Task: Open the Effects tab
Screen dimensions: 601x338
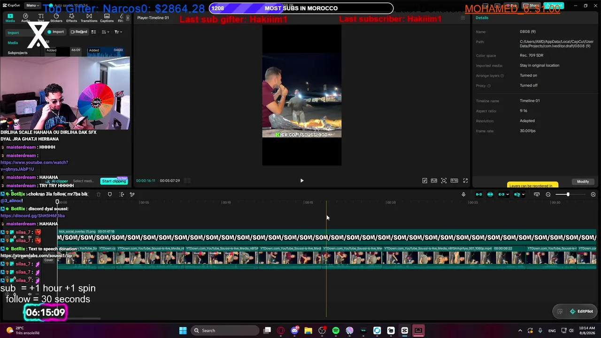Action: 71,18
